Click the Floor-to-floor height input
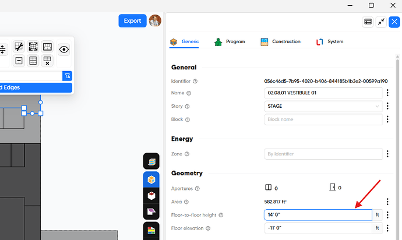The width and height of the screenshot is (402, 240). tap(318, 215)
